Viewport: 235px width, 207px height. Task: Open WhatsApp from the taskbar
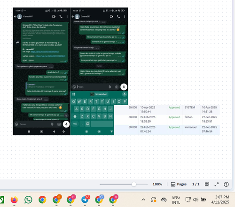coord(28,199)
